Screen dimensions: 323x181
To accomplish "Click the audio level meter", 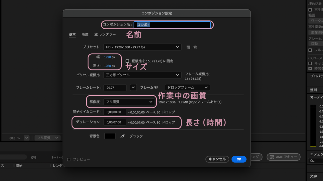I will click(x=313, y=126).
